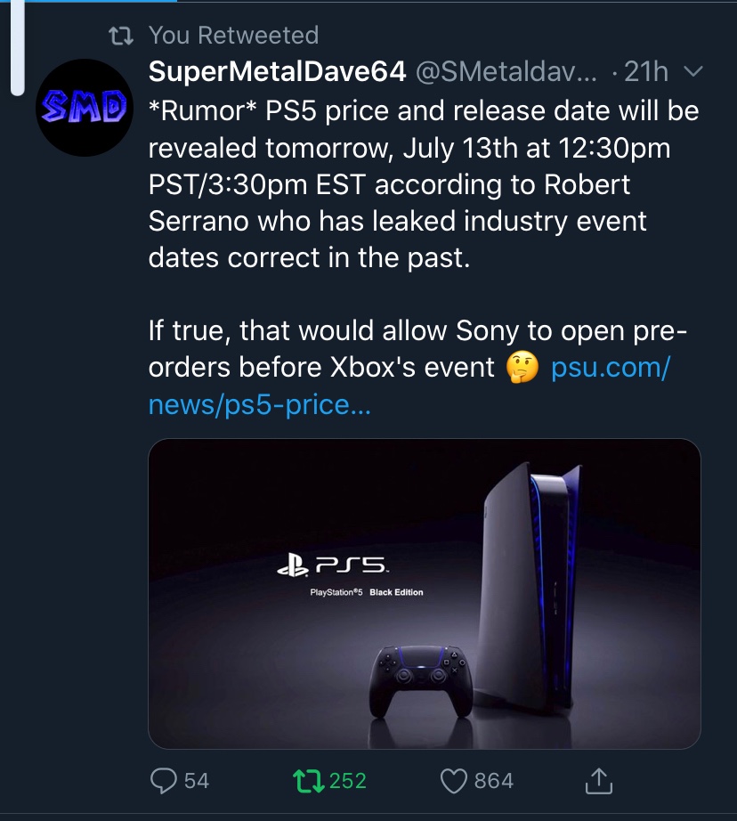Click the "You Retweeted" label
Screen dimensions: 737x821
tap(233, 36)
